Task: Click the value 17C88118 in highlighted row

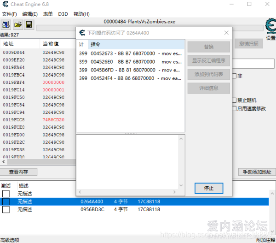Action: click(x=149, y=202)
